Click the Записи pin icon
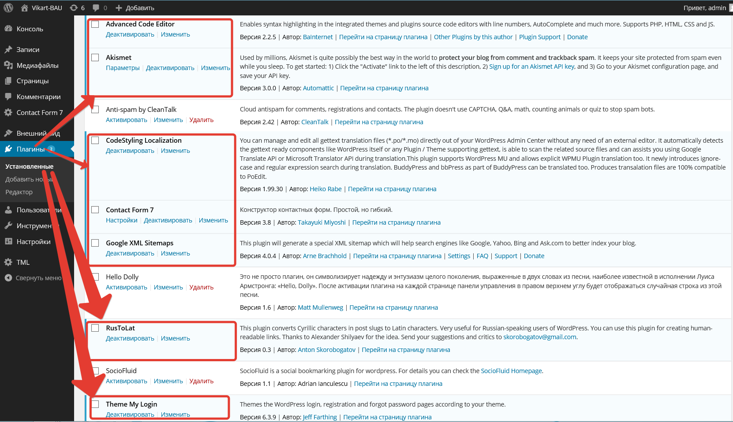 8,49
